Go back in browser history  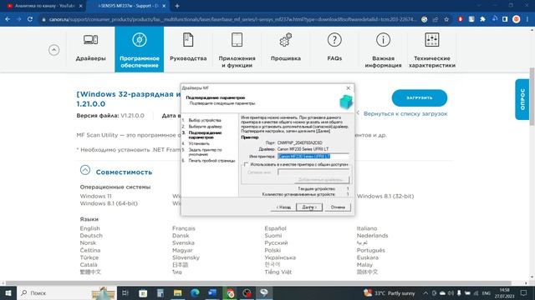pyautogui.click(x=8, y=19)
